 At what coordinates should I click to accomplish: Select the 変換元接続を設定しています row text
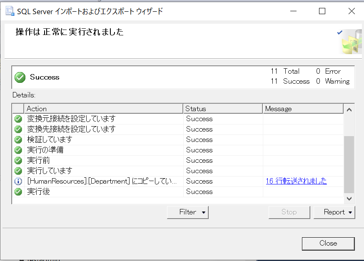[x=71, y=119]
